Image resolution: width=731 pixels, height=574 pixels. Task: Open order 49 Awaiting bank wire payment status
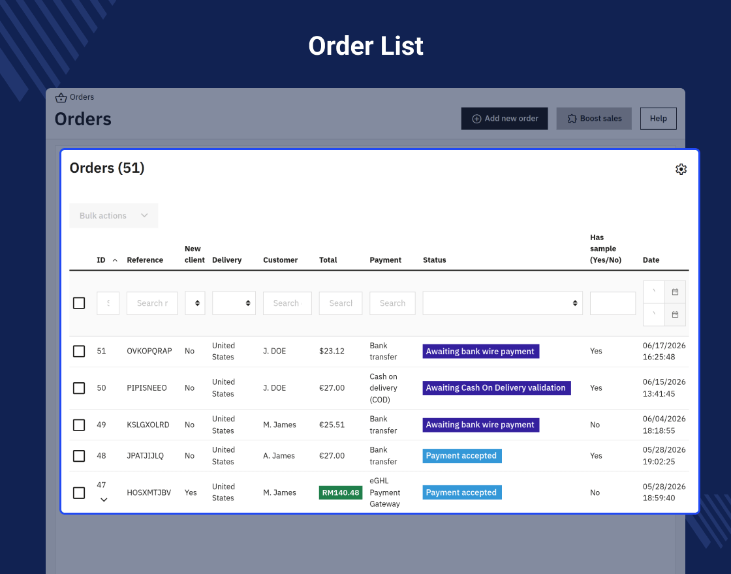pyautogui.click(x=480, y=425)
